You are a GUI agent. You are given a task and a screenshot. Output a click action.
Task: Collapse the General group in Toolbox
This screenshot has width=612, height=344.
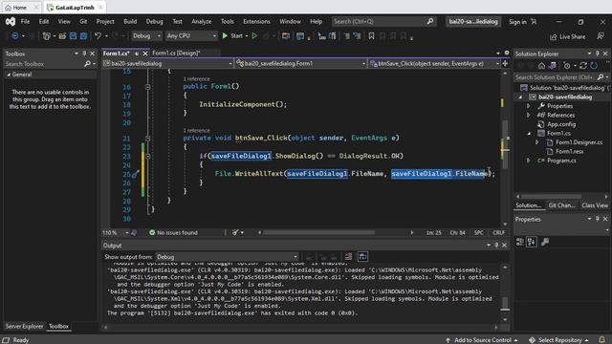9,75
